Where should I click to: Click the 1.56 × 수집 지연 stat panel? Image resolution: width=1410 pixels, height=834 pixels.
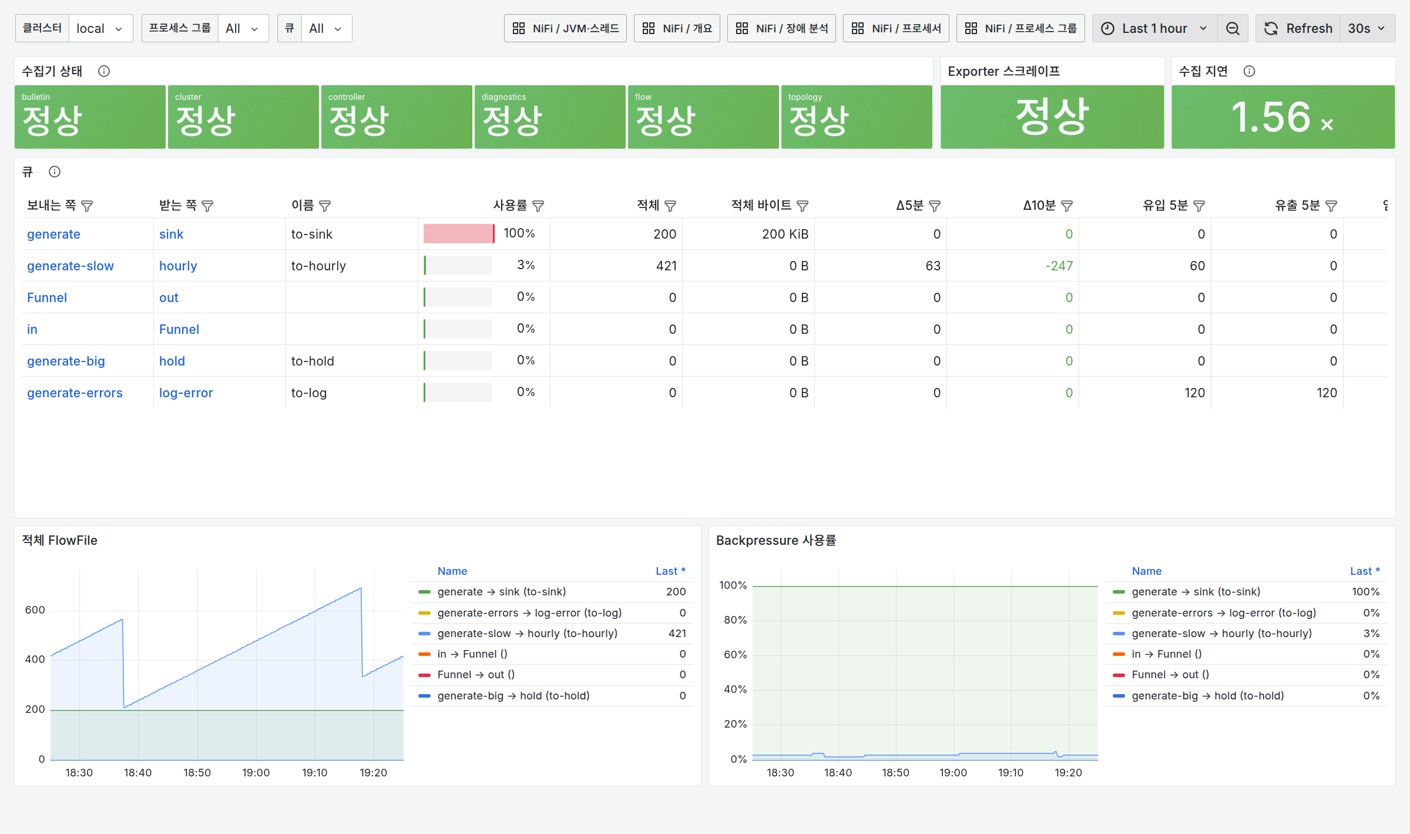(x=1283, y=117)
